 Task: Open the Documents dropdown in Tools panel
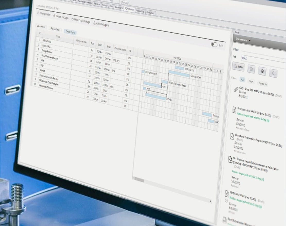tap(243, 40)
